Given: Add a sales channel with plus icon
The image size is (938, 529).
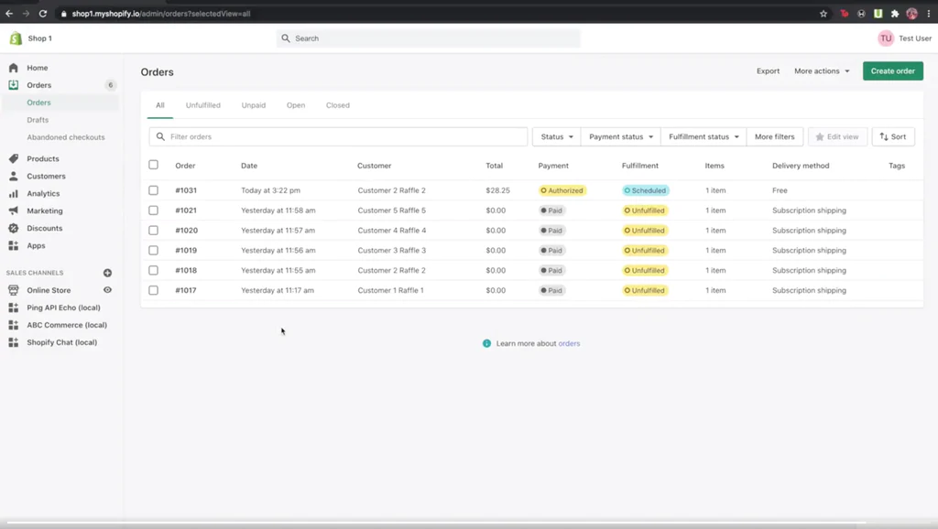Looking at the screenshot, I should pos(107,273).
